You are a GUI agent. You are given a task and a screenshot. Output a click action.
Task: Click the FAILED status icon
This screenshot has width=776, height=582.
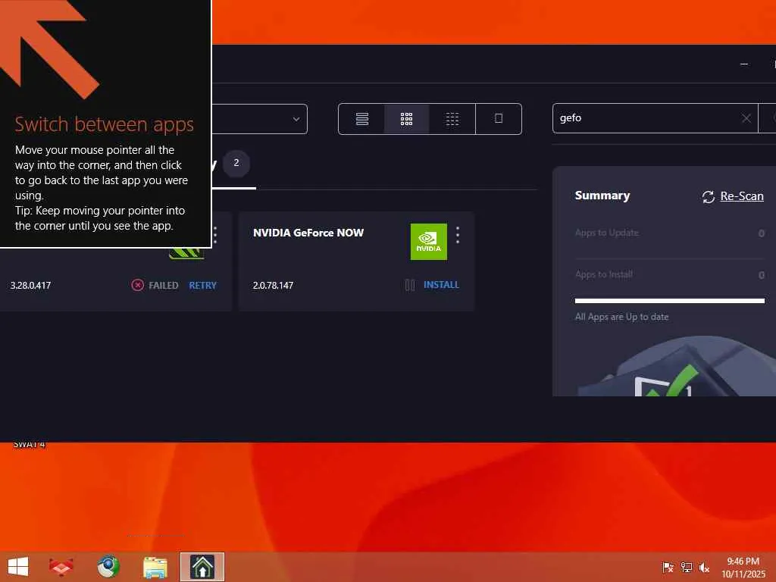(138, 285)
